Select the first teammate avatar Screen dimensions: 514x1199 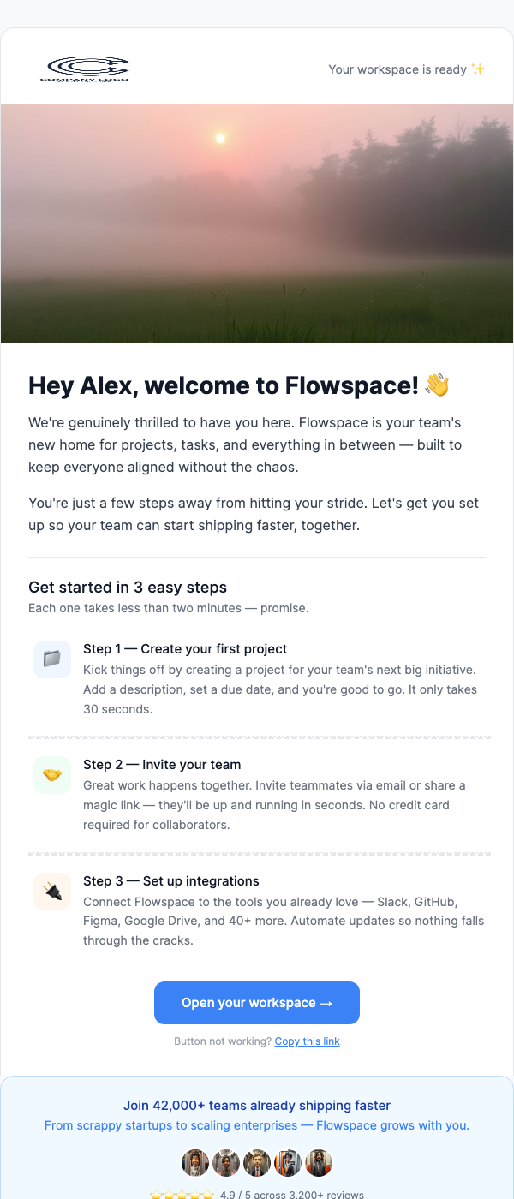point(195,1162)
